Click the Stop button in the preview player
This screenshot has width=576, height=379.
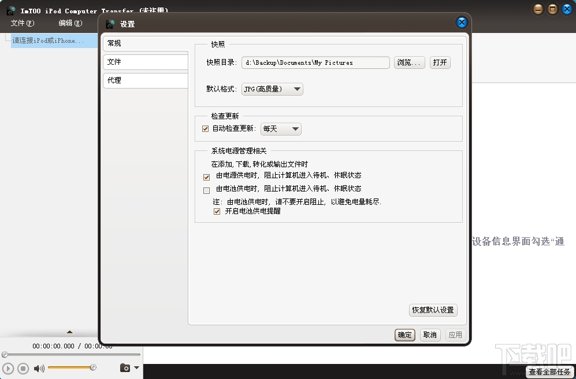point(23,368)
